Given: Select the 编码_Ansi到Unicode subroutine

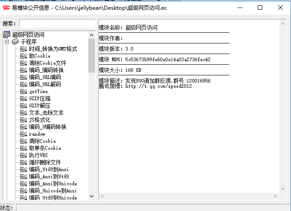Looking at the screenshot, I should point(53,184).
